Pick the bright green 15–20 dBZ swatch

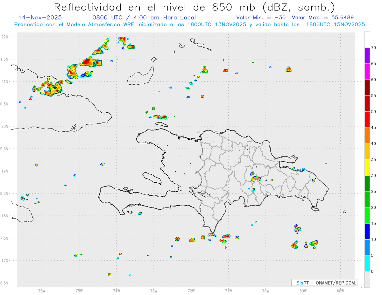367,215
